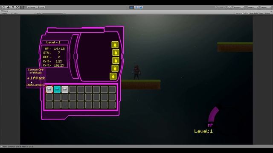This screenshot has width=273, height=153.
Task: Click the last slot in the bottom inventory row
Action: tap(112, 105)
